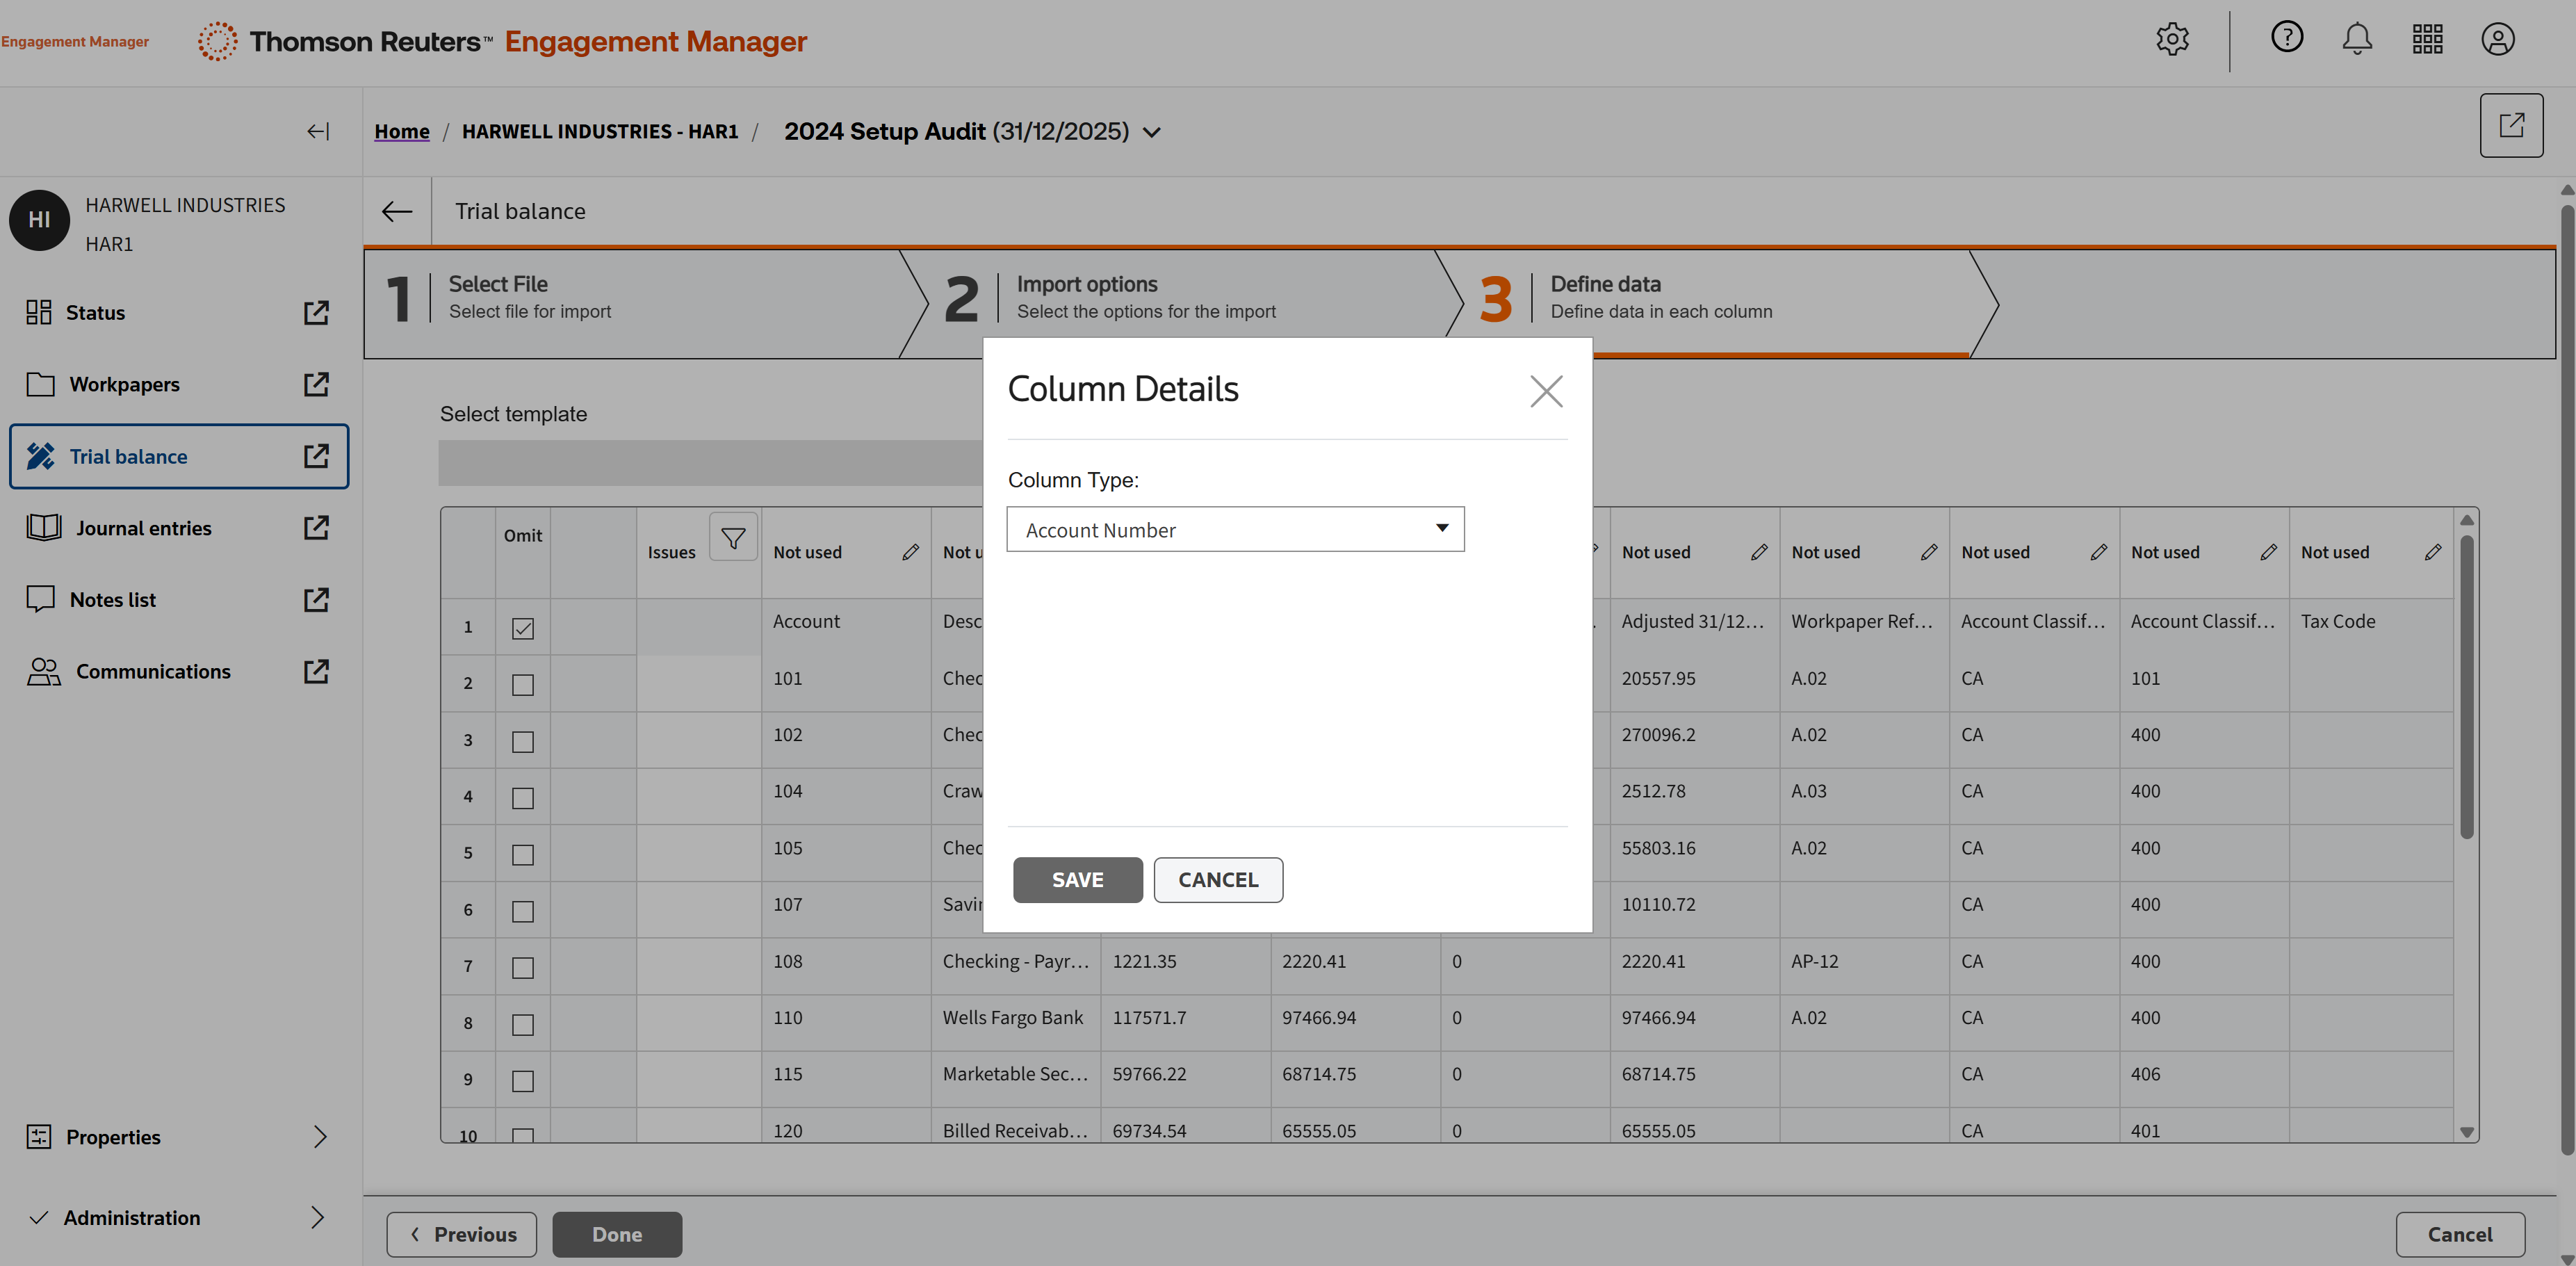
Task: Collapse the left sidebar panel
Action: click(318, 131)
